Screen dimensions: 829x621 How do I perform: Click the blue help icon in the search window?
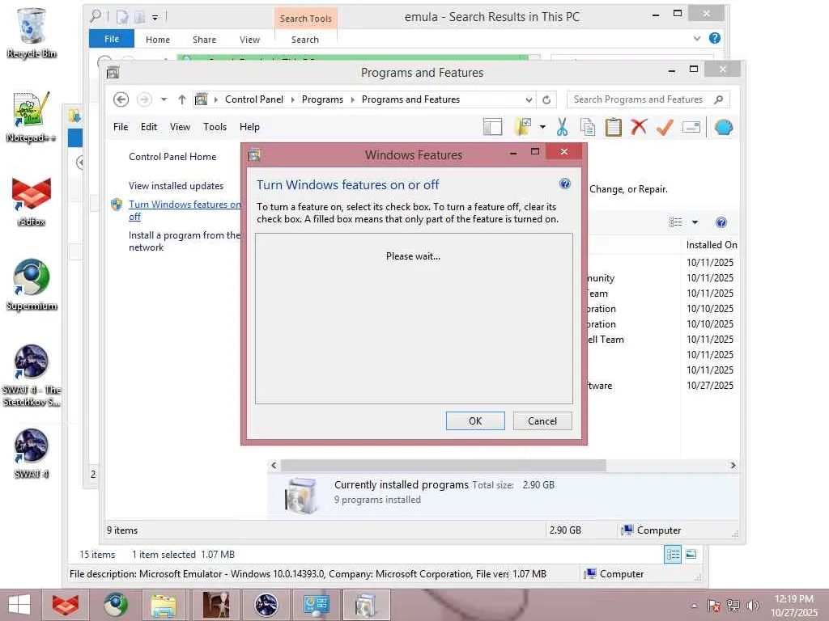[715, 38]
